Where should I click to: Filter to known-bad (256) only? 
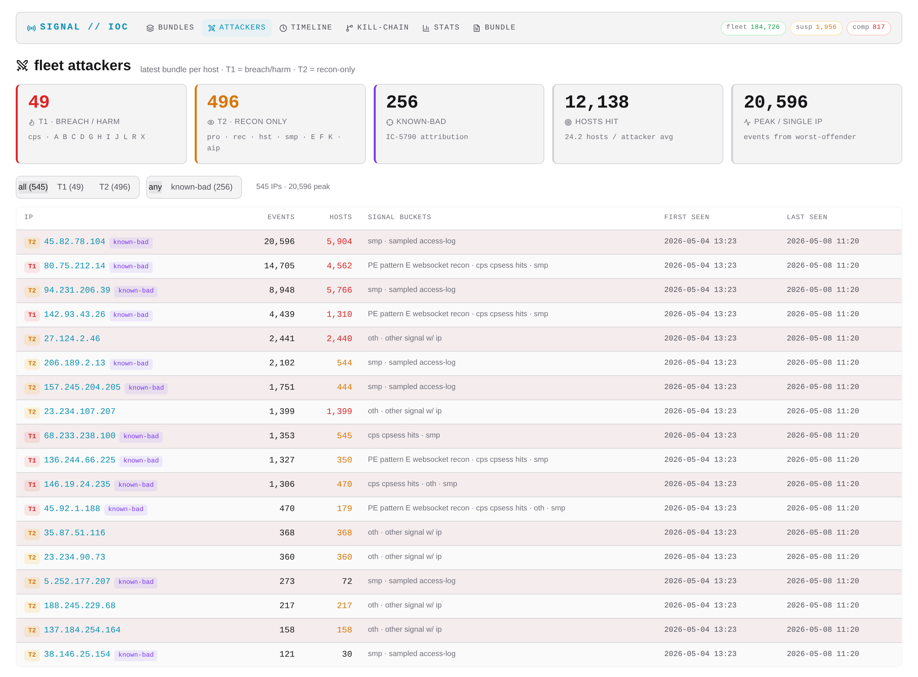(202, 187)
